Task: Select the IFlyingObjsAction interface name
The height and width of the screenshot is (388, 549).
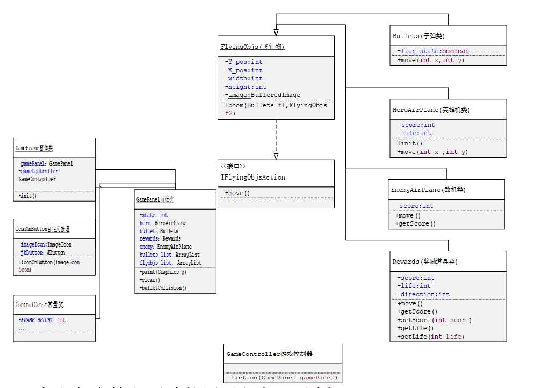Action: coord(253,177)
